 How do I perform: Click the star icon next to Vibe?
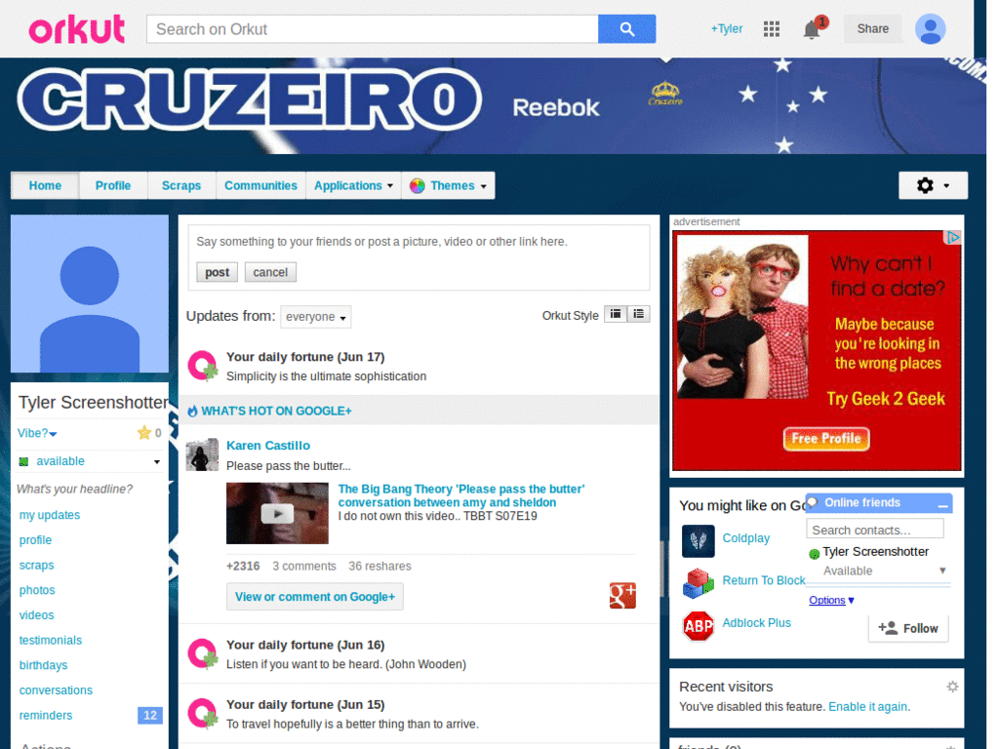[x=144, y=433]
